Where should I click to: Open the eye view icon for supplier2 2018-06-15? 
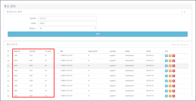point(166,61)
